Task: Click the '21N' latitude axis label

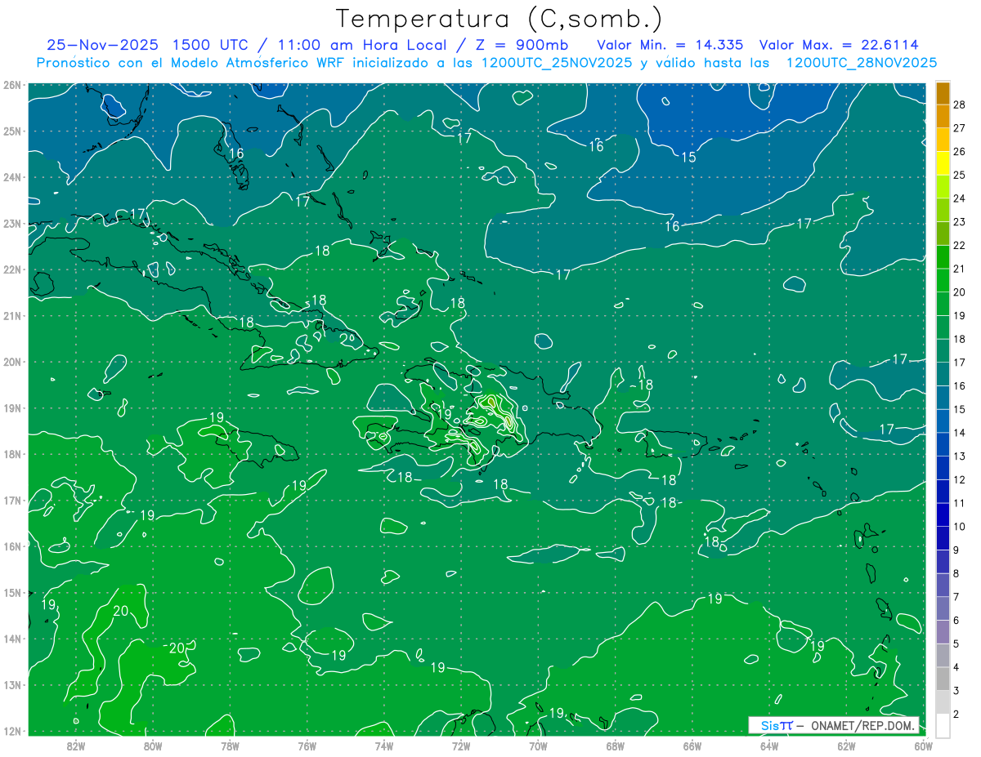Action: 12,315
